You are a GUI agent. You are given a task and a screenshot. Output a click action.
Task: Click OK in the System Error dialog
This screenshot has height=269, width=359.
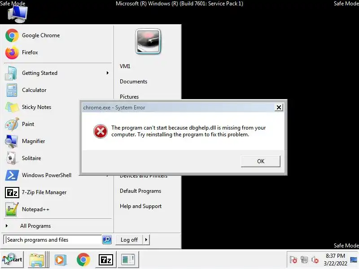tap(261, 161)
